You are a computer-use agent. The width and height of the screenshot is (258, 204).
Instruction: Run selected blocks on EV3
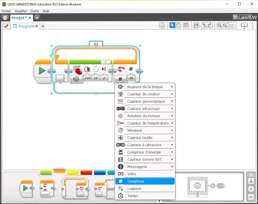251,197
